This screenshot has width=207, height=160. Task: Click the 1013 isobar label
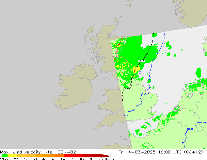[141, 61]
